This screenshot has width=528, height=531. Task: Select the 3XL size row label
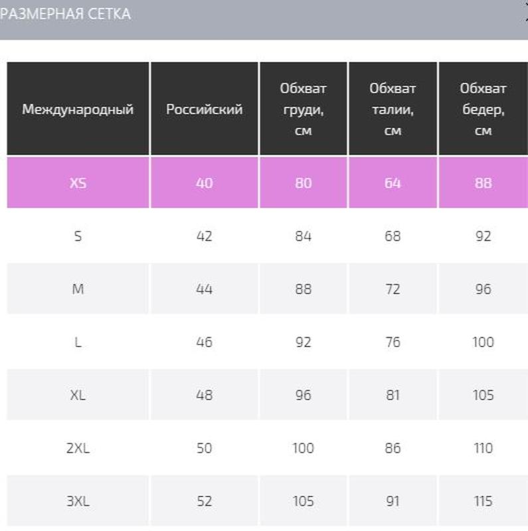pos(78,501)
